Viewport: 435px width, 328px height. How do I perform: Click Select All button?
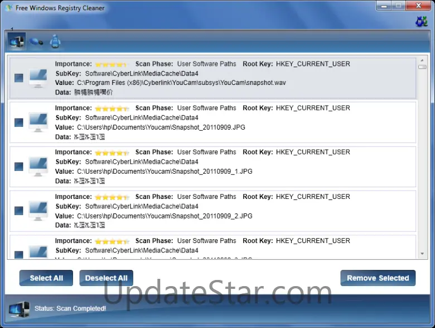click(x=46, y=278)
